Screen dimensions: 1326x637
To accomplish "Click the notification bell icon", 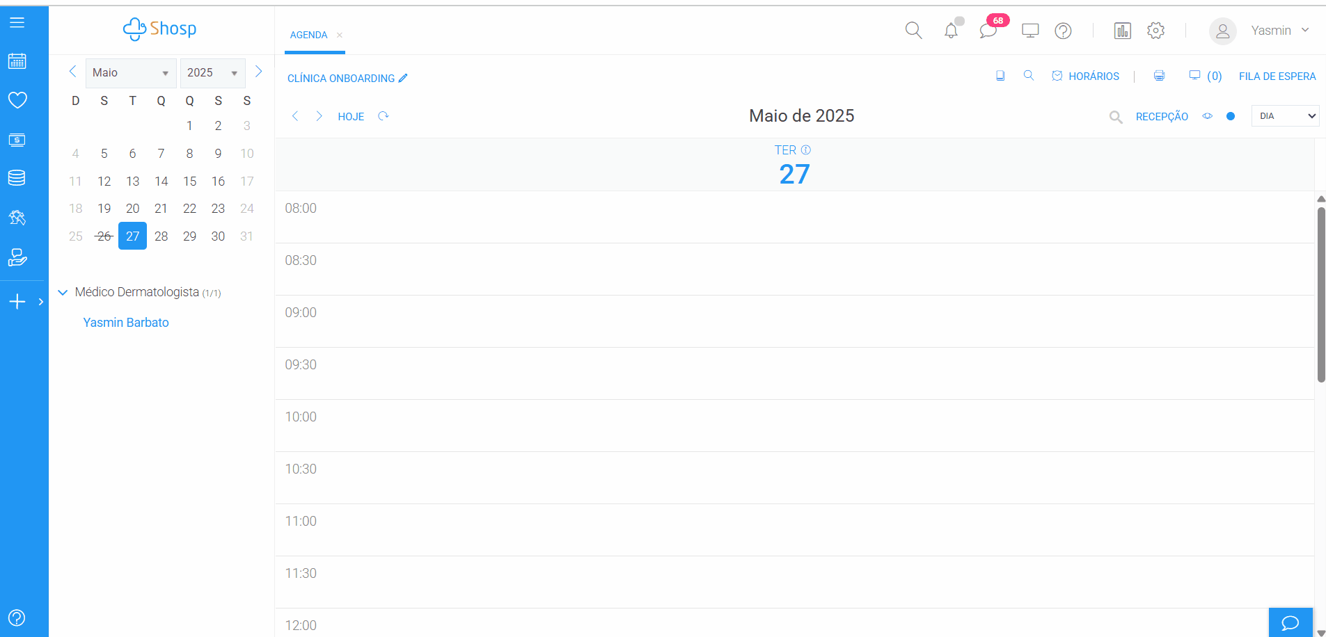I will [951, 31].
